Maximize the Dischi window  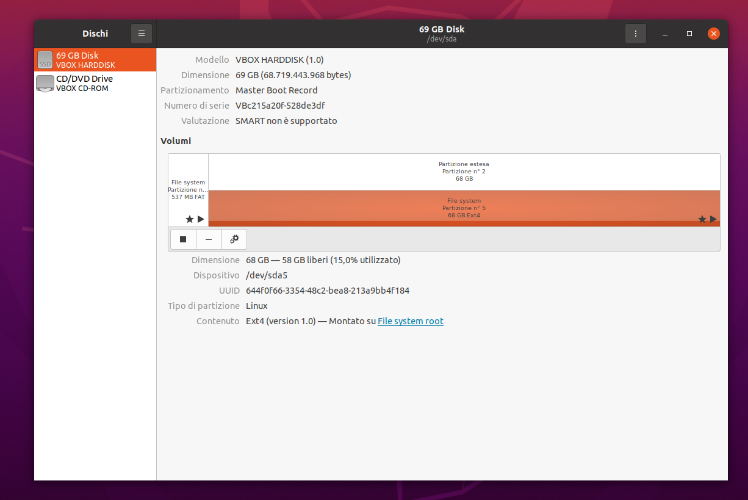(689, 34)
